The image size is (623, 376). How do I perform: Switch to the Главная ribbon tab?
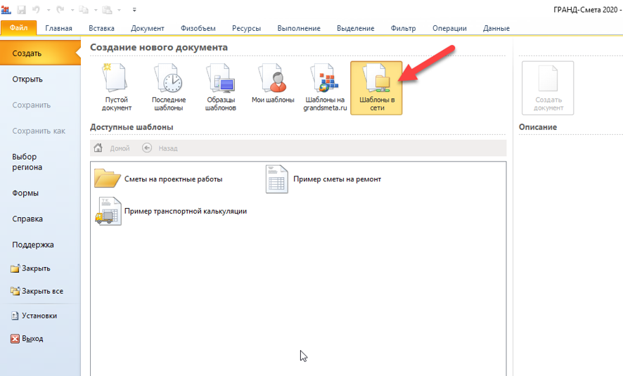59,28
